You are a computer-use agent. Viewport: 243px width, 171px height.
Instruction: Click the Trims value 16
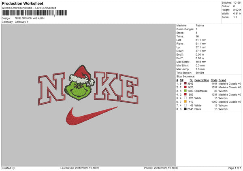[x=197, y=36]
